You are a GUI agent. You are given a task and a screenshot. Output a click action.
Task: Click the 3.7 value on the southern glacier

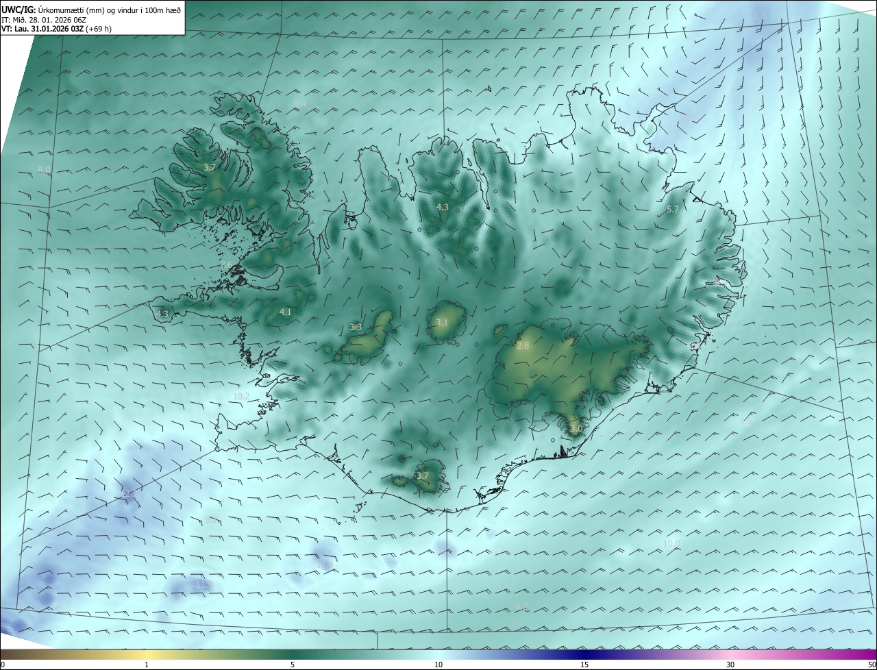pyautogui.click(x=422, y=475)
